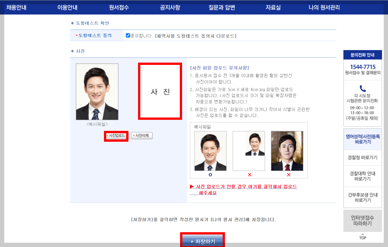Screen dimensions: 388x247
Task: Click the 사진업로드 photo upload button
Action: coord(116,136)
